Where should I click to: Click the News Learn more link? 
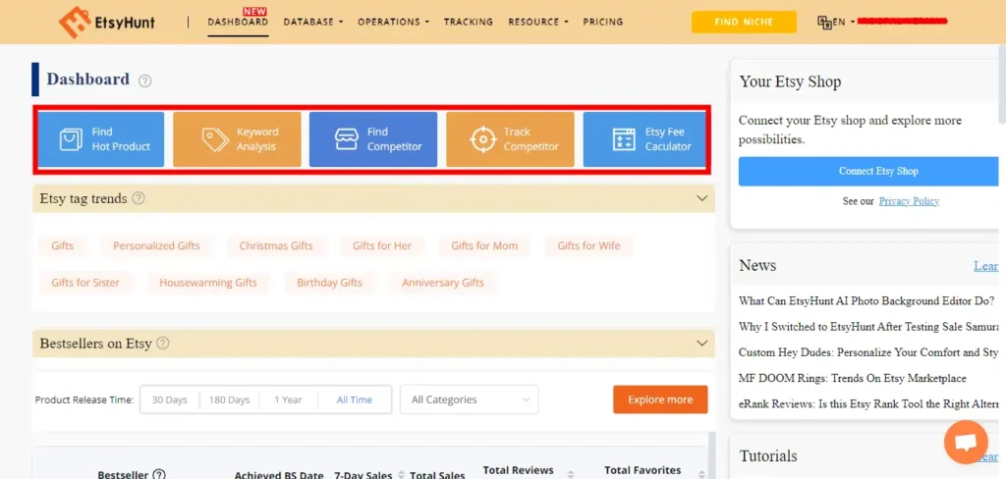[x=988, y=265]
